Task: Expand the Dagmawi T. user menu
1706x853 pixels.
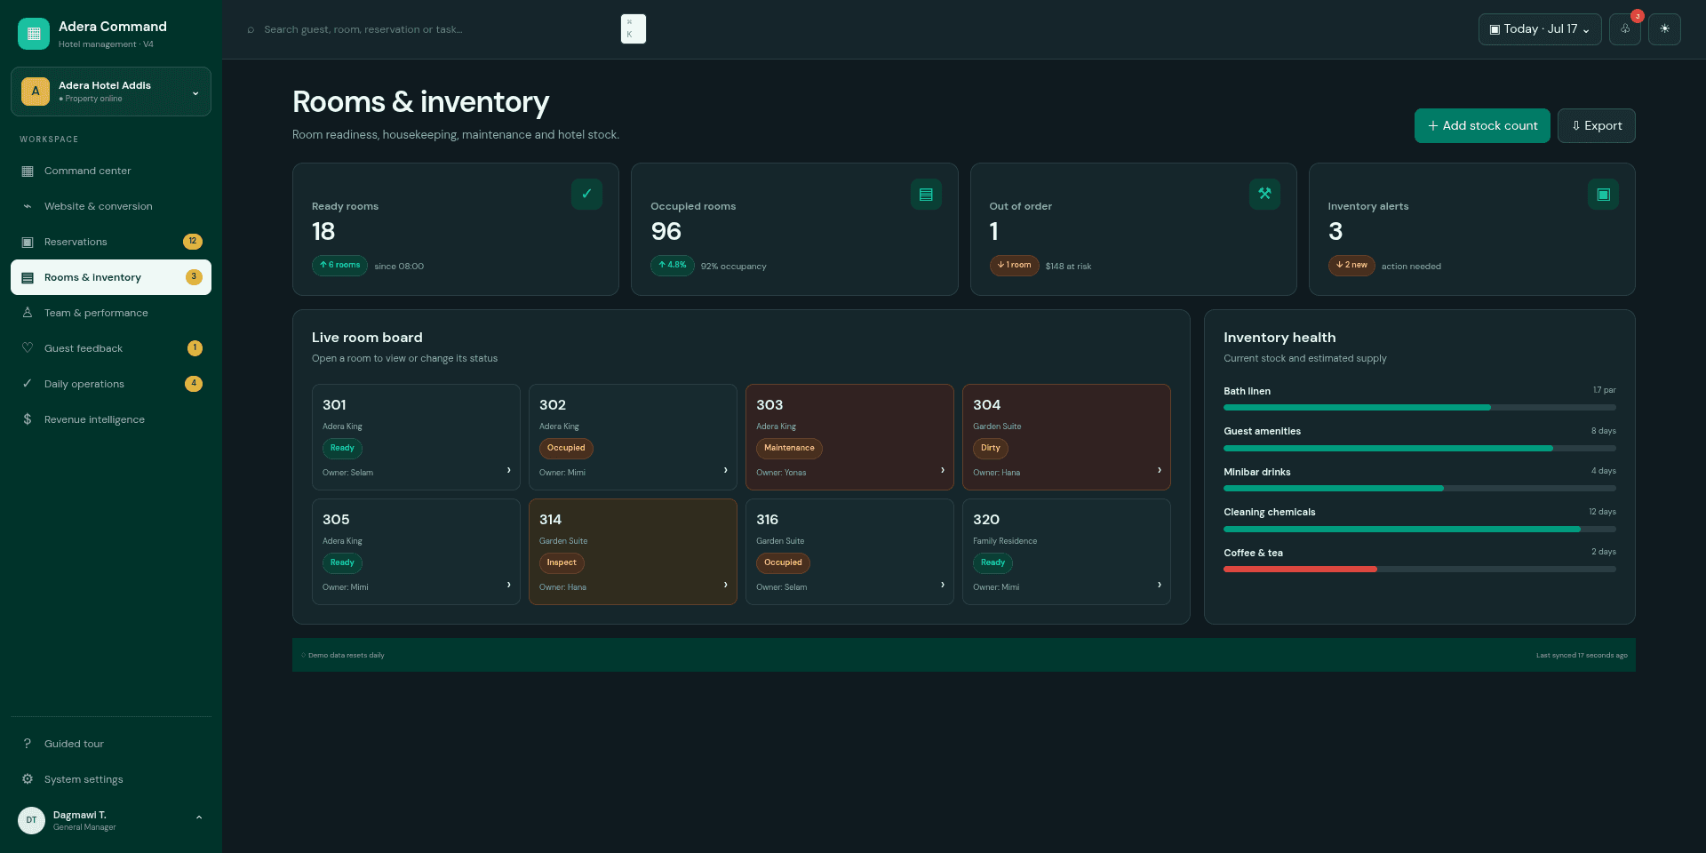Action: point(199,817)
